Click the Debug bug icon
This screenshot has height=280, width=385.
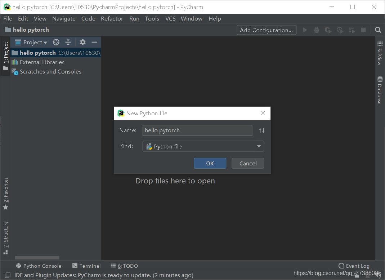pyautogui.click(x=317, y=30)
